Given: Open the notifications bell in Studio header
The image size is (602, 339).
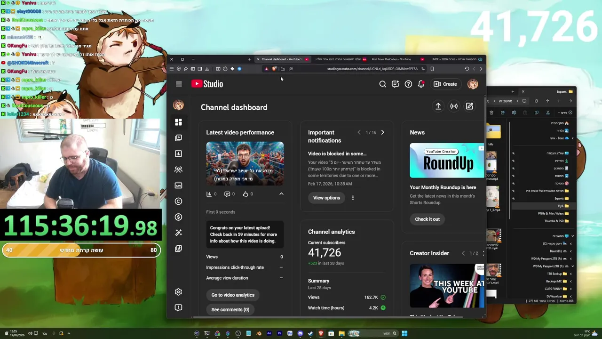Looking at the screenshot, I should click(421, 84).
